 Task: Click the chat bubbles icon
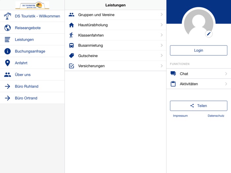point(173,74)
